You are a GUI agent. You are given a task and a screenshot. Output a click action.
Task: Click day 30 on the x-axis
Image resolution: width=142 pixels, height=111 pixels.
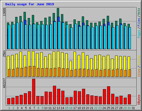(x=129, y=108)
